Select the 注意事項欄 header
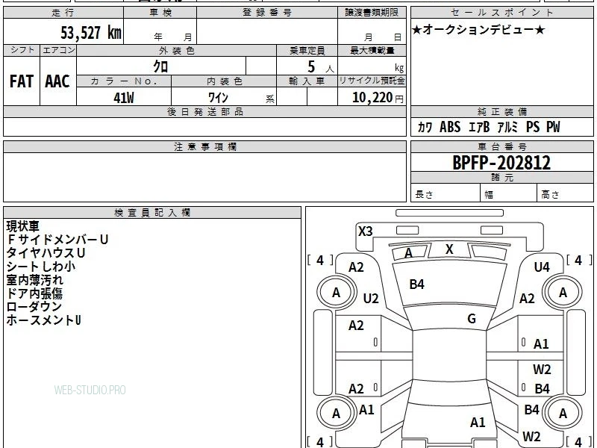Viewport: 597px width, 448px height. [x=204, y=147]
